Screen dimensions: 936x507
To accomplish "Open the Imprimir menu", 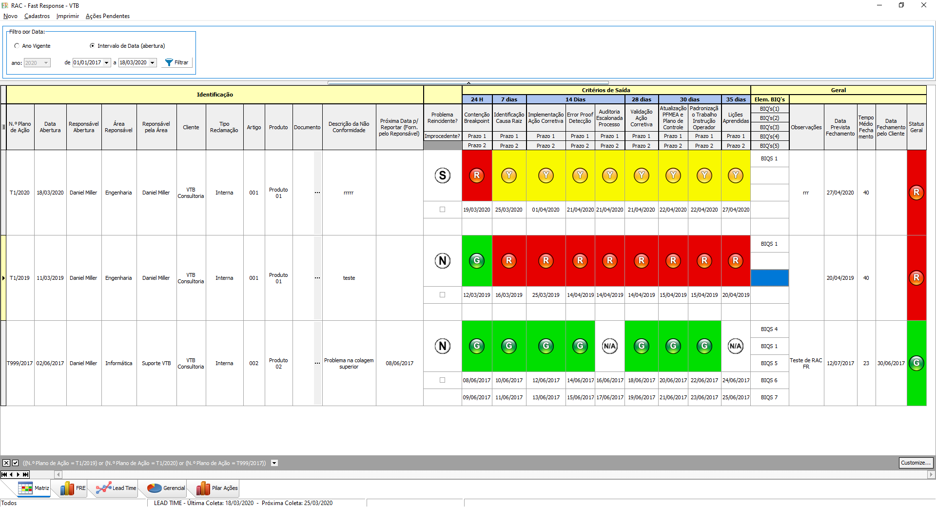I will coord(68,16).
